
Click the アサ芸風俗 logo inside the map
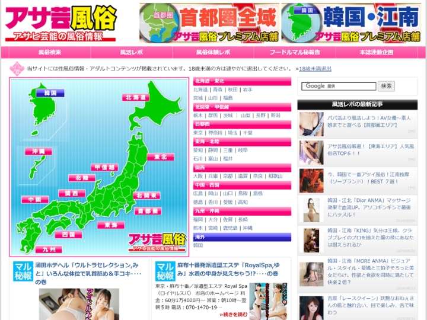157,242
